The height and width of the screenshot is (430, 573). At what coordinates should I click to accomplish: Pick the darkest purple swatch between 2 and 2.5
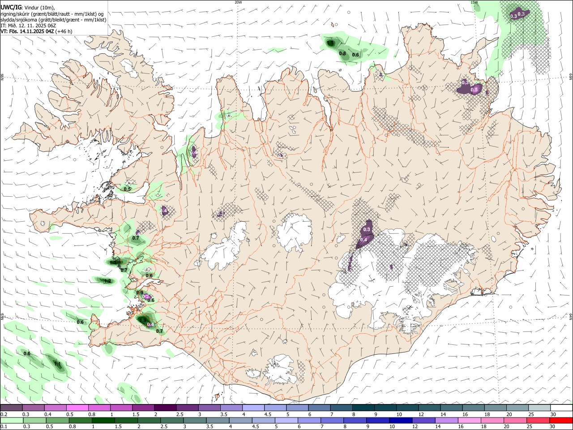coord(165,408)
